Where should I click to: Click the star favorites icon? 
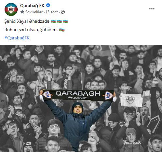click(x=22, y=12)
